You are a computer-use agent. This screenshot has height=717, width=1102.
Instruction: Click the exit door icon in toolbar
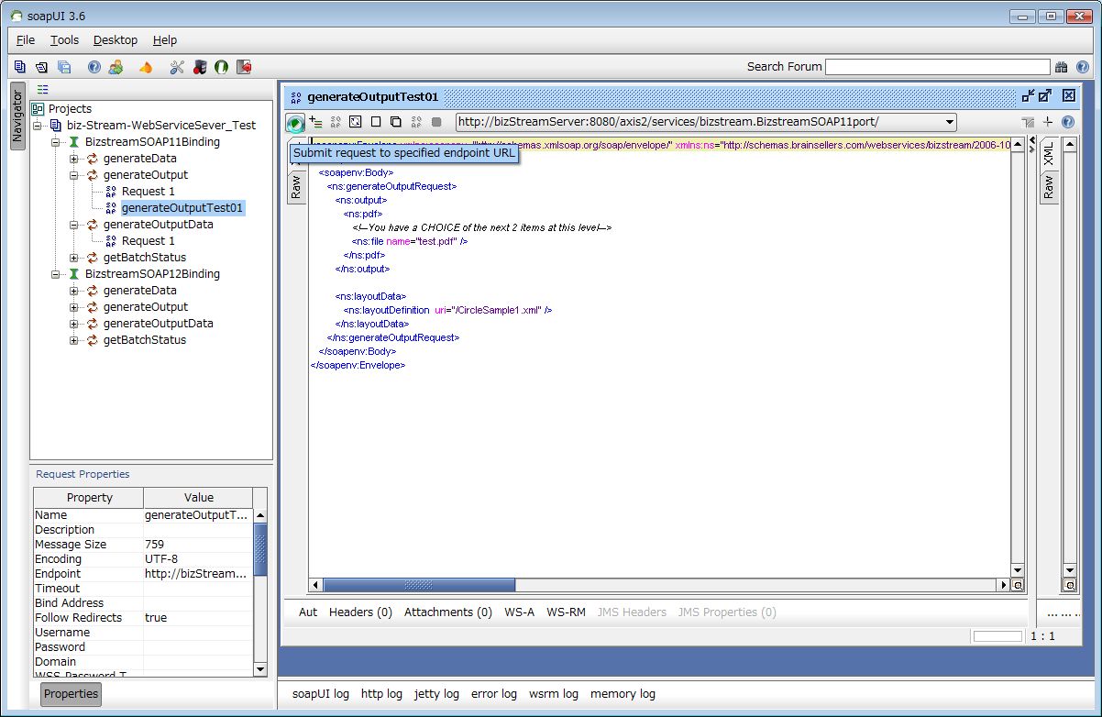pos(244,67)
